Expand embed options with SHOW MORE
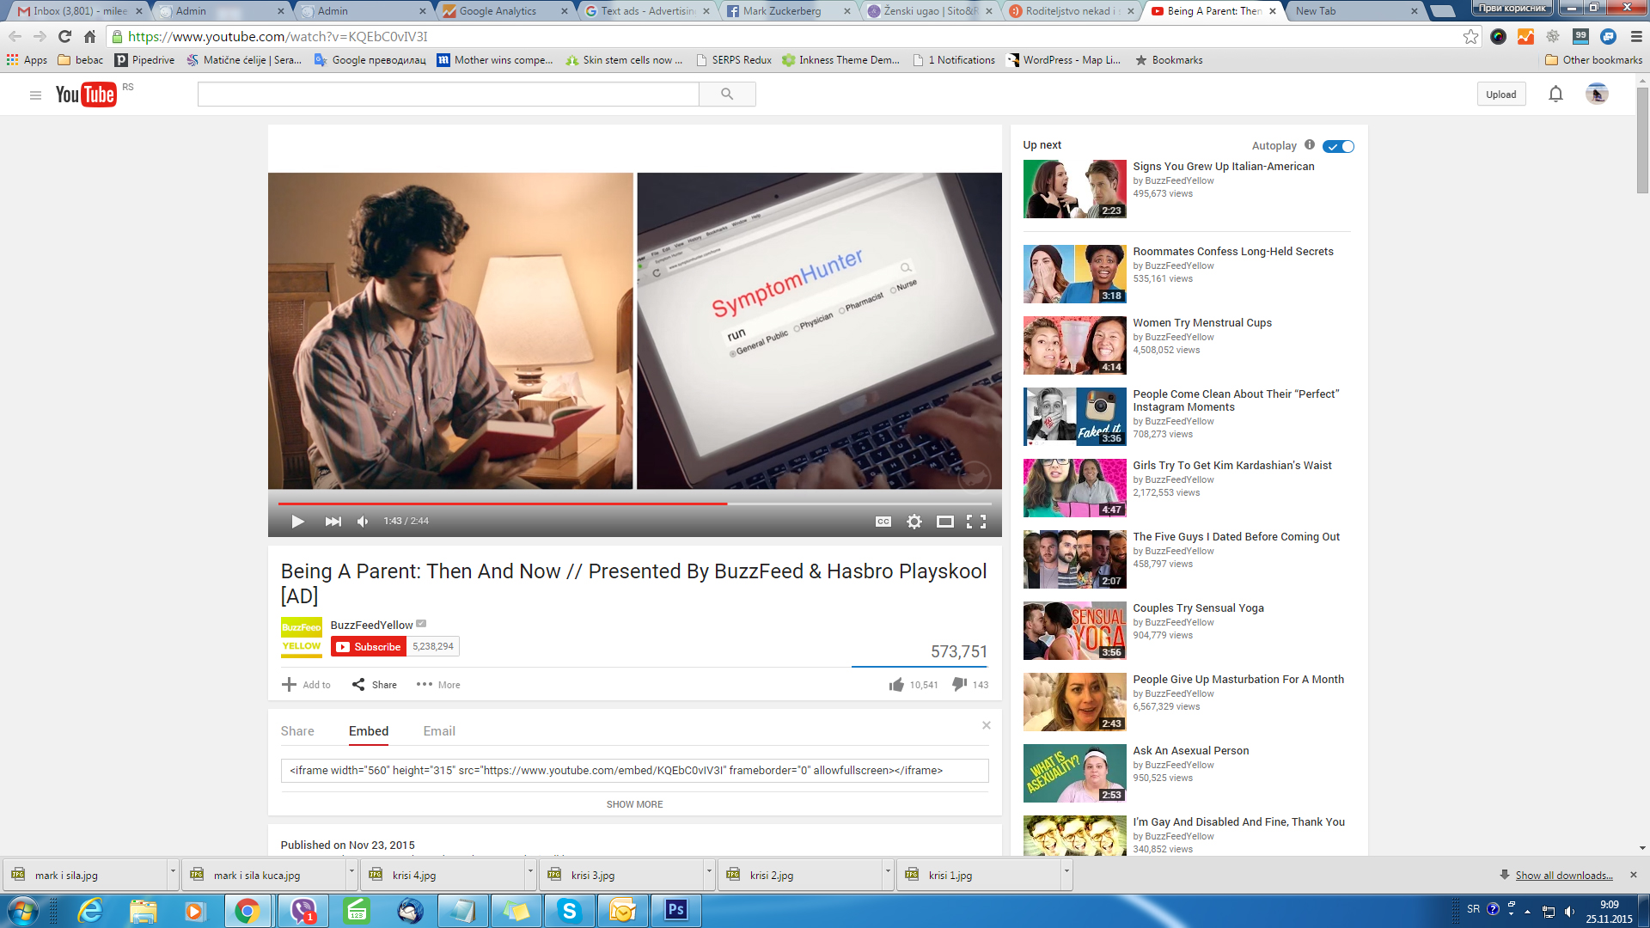Viewport: 1650px width, 928px height. 634,804
